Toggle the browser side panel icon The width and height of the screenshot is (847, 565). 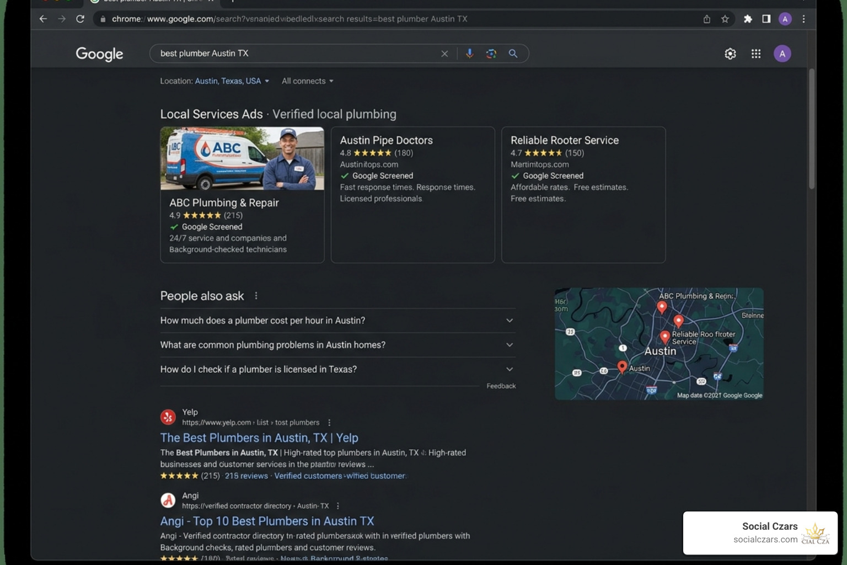pyautogui.click(x=766, y=19)
